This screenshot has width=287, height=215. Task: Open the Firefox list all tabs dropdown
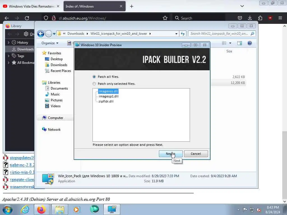242,6
